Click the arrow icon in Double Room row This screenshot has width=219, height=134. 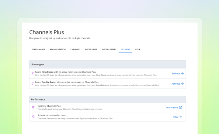182,84
